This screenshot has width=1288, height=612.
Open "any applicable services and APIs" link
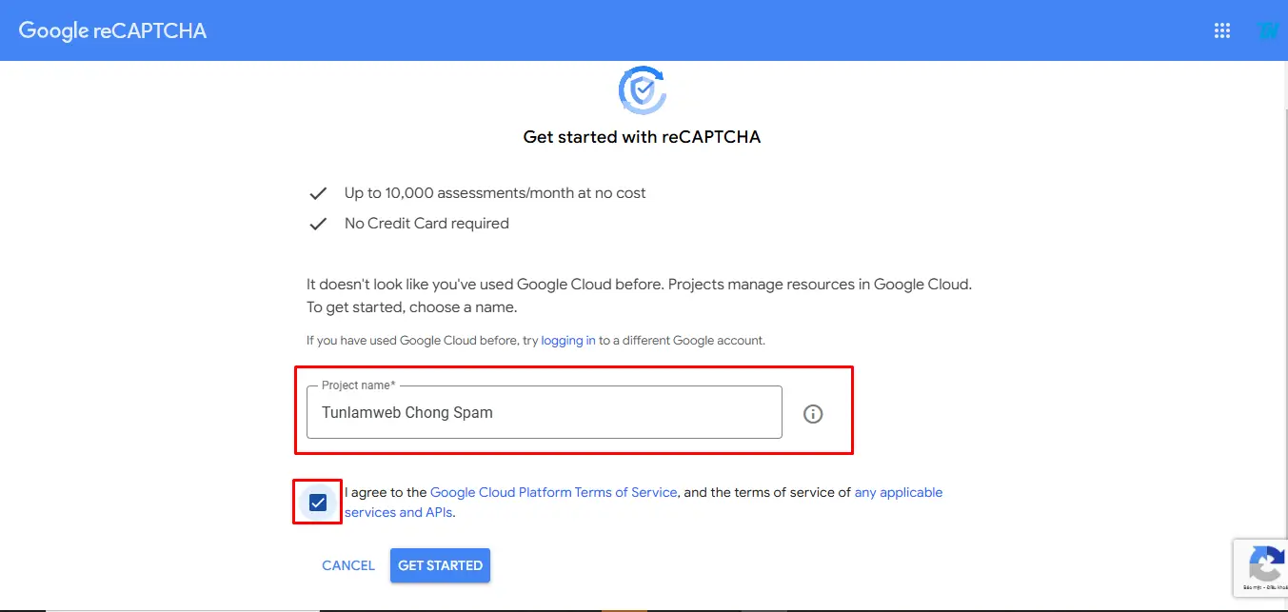644,503
